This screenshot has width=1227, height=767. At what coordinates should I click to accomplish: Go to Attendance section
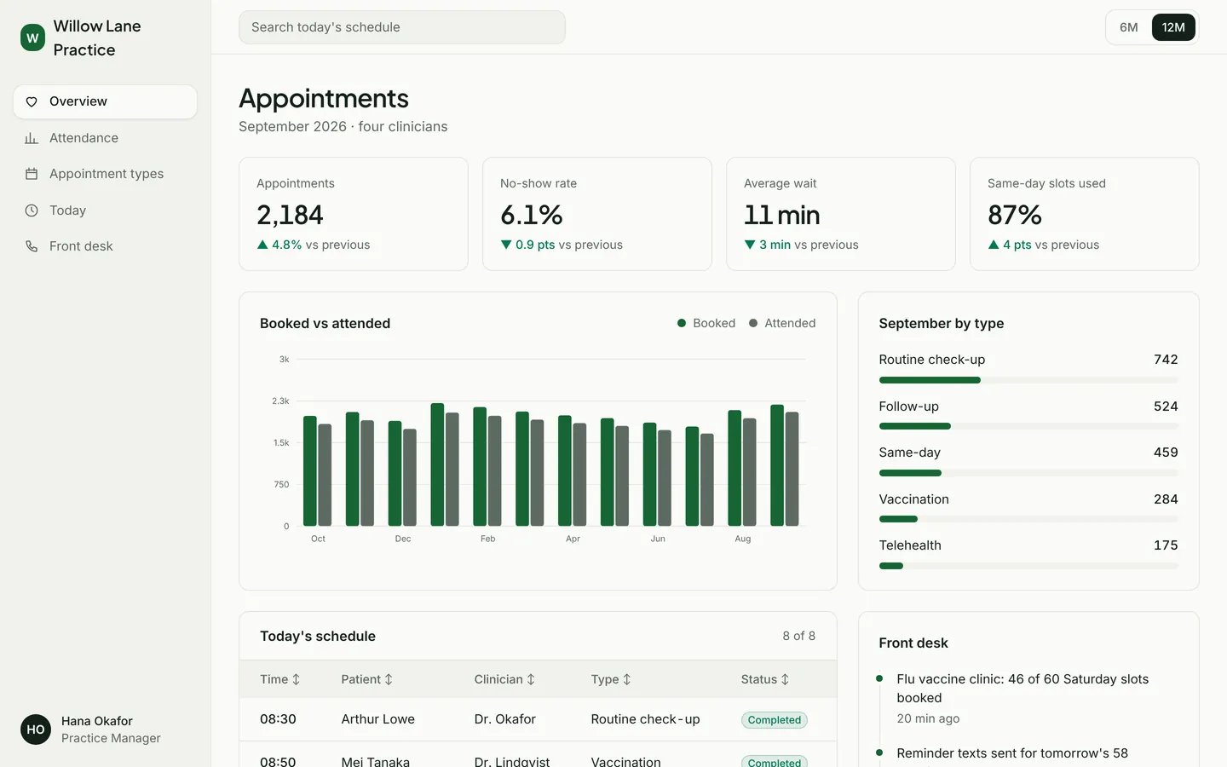tap(105, 138)
